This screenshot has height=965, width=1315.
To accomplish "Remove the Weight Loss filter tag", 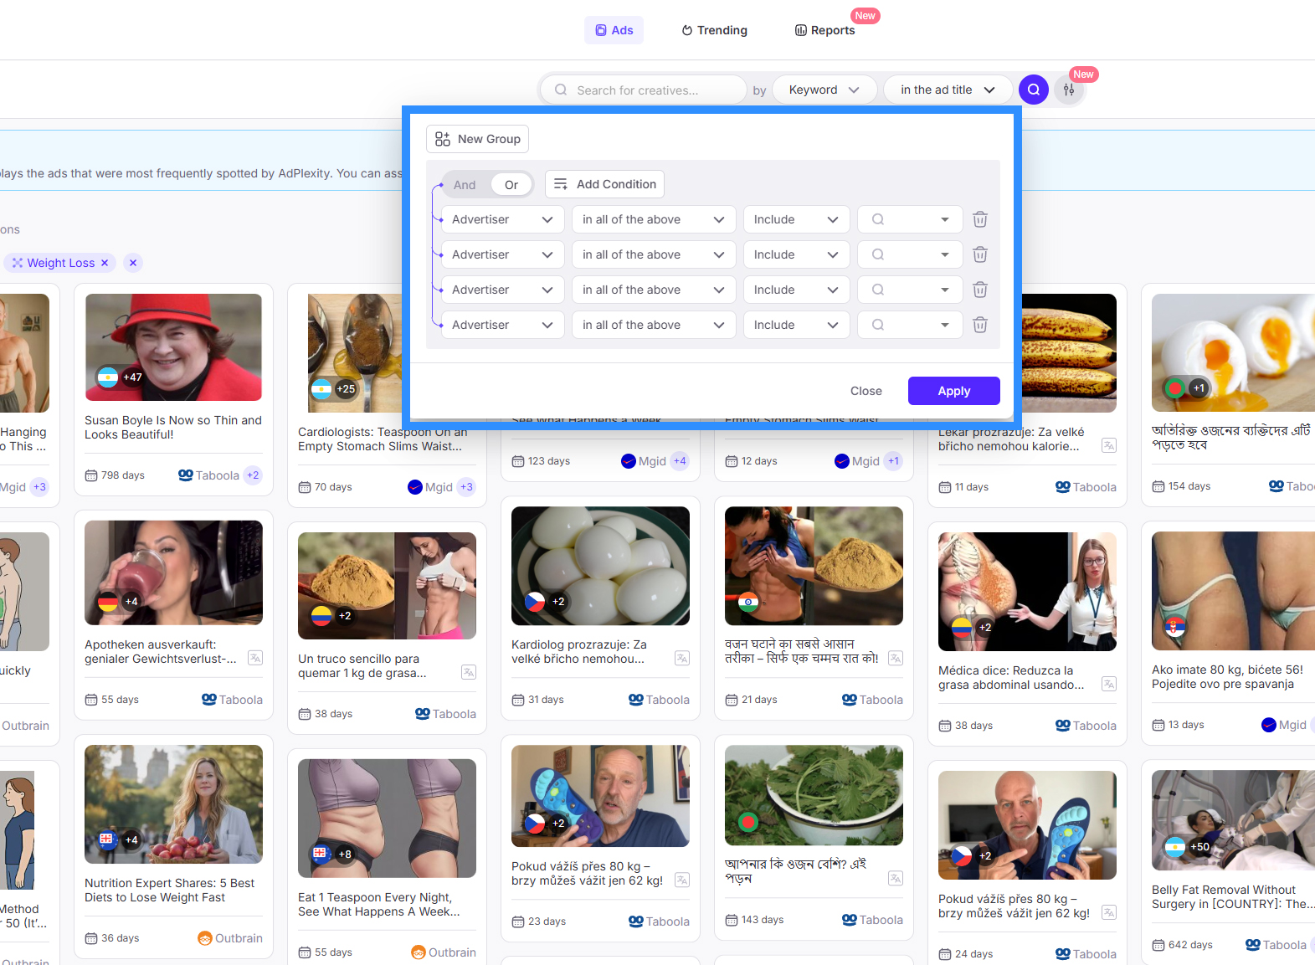I will coord(105,263).
